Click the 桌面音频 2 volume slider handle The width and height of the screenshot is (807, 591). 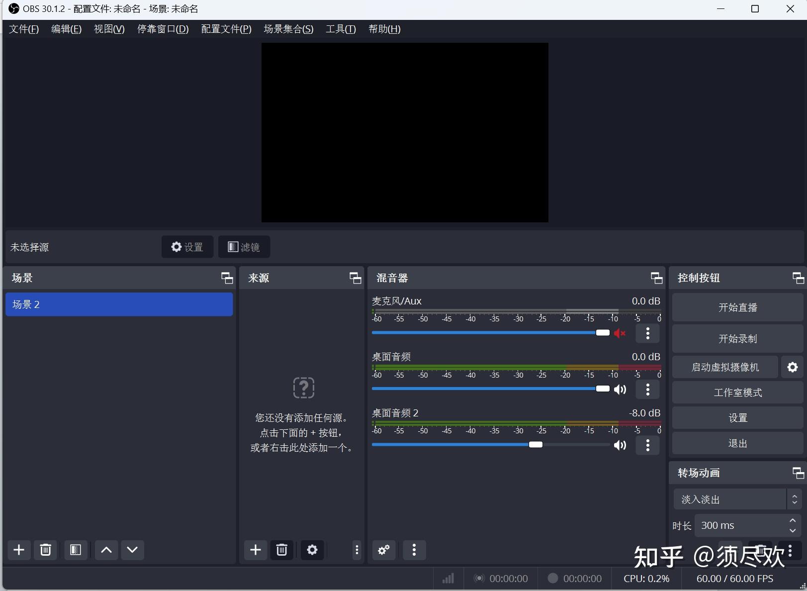(x=536, y=445)
